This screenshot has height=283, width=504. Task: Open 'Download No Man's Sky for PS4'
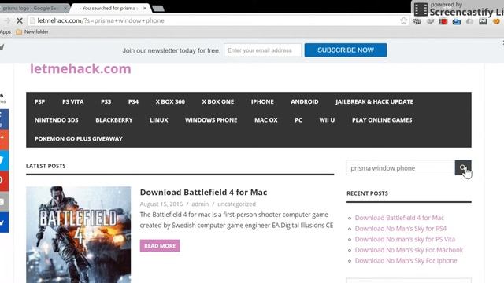pos(401,229)
